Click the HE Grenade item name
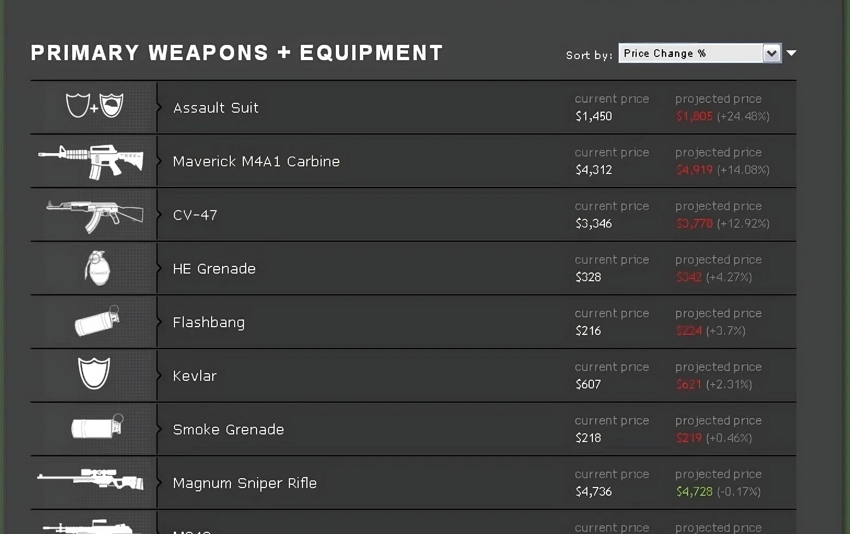The image size is (850, 534). pyautogui.click(x=214, y=269)
